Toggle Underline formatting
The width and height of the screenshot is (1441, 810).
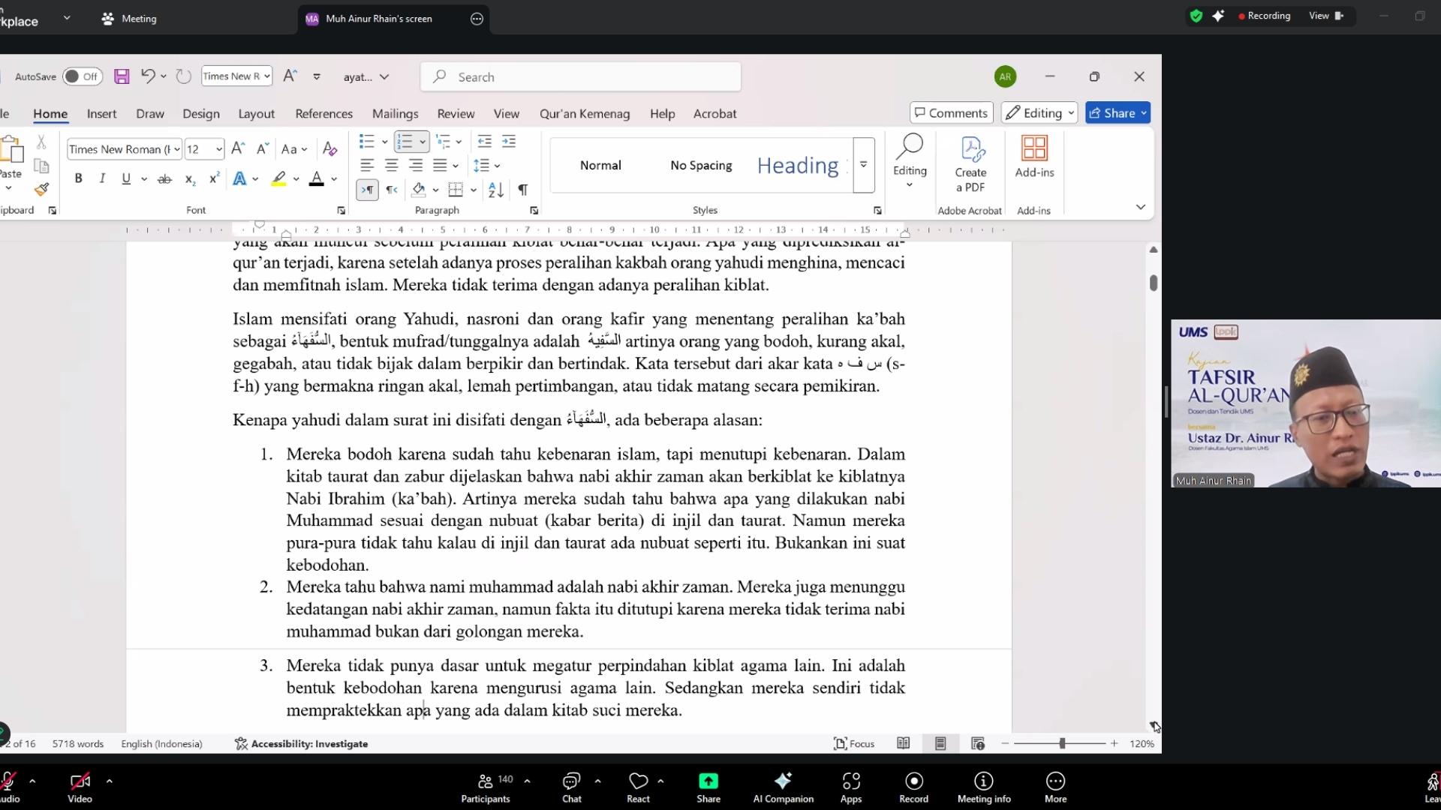pyautogui.click(x=126, y=178)
